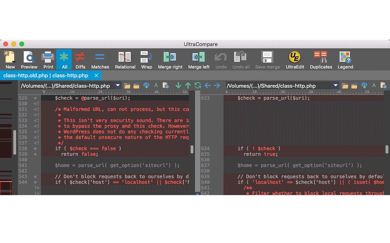
Task: Click right pane second folder icon
Action: click(354, 86)
